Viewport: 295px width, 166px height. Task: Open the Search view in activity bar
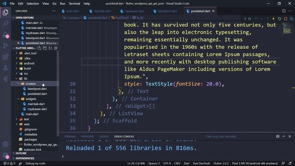click(x=6, y=24)
